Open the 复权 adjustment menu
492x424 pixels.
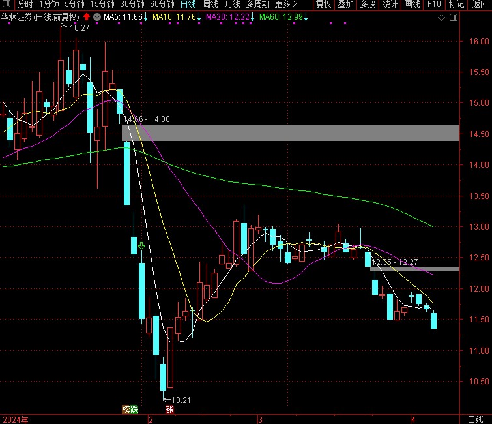tap(324, 4)
